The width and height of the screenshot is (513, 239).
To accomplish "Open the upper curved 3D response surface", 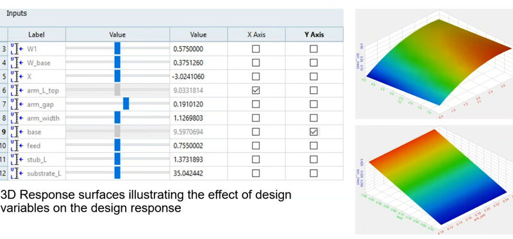I will tap(434, 63).
